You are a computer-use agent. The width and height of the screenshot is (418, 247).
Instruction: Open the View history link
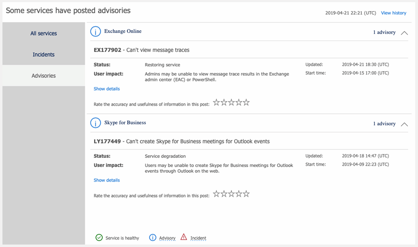pos(393,13)
